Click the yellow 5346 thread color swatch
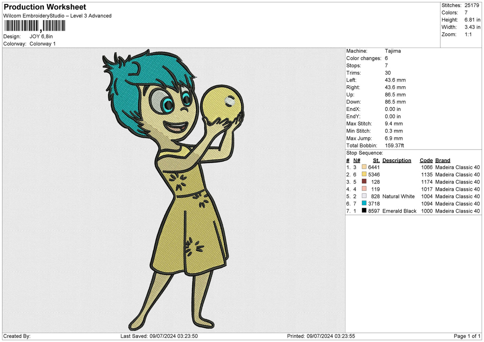The width and height of the screenshot is (484, 342). [x=364, y=174]
